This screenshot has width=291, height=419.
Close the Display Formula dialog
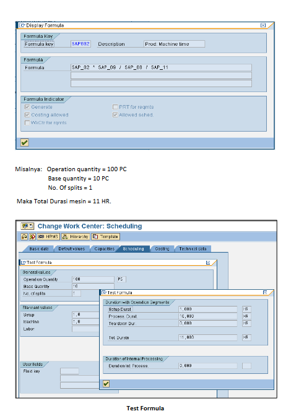(263, 25)
